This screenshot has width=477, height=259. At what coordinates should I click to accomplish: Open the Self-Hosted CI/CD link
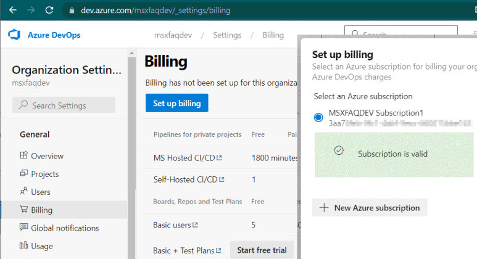(185, 179)
